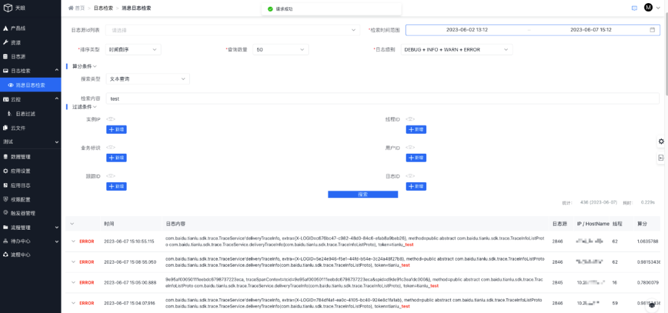
Task: Click 新增 button under 实例IP
Action: pos(116,129)
